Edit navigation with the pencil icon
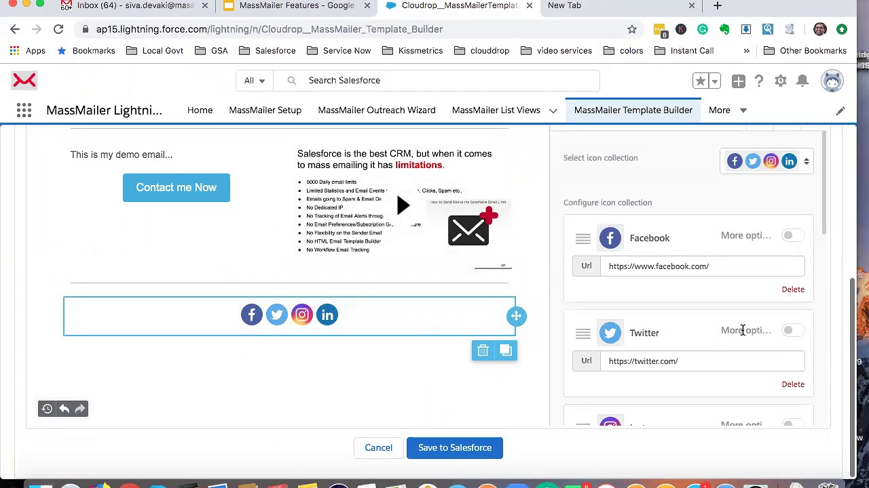 [x=840, y=111]
